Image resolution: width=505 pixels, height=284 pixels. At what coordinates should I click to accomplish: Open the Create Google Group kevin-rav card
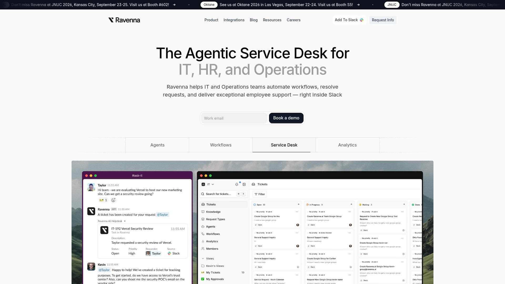click(x=382, y=246)
